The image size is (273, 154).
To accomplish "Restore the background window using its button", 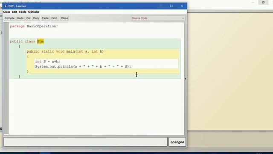I will 263,3.
